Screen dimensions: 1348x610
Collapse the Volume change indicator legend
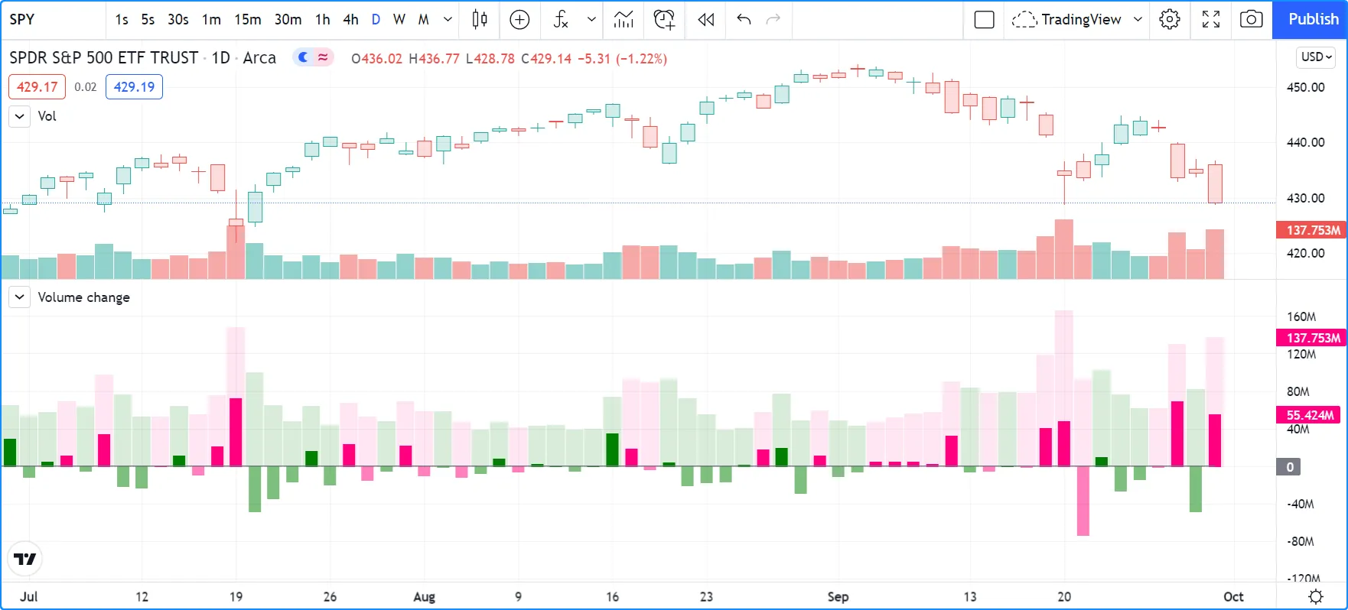tap(20, 297)
